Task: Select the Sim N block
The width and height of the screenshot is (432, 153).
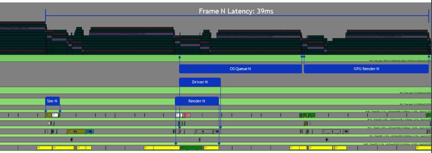Action: click(x=52, y=101)
